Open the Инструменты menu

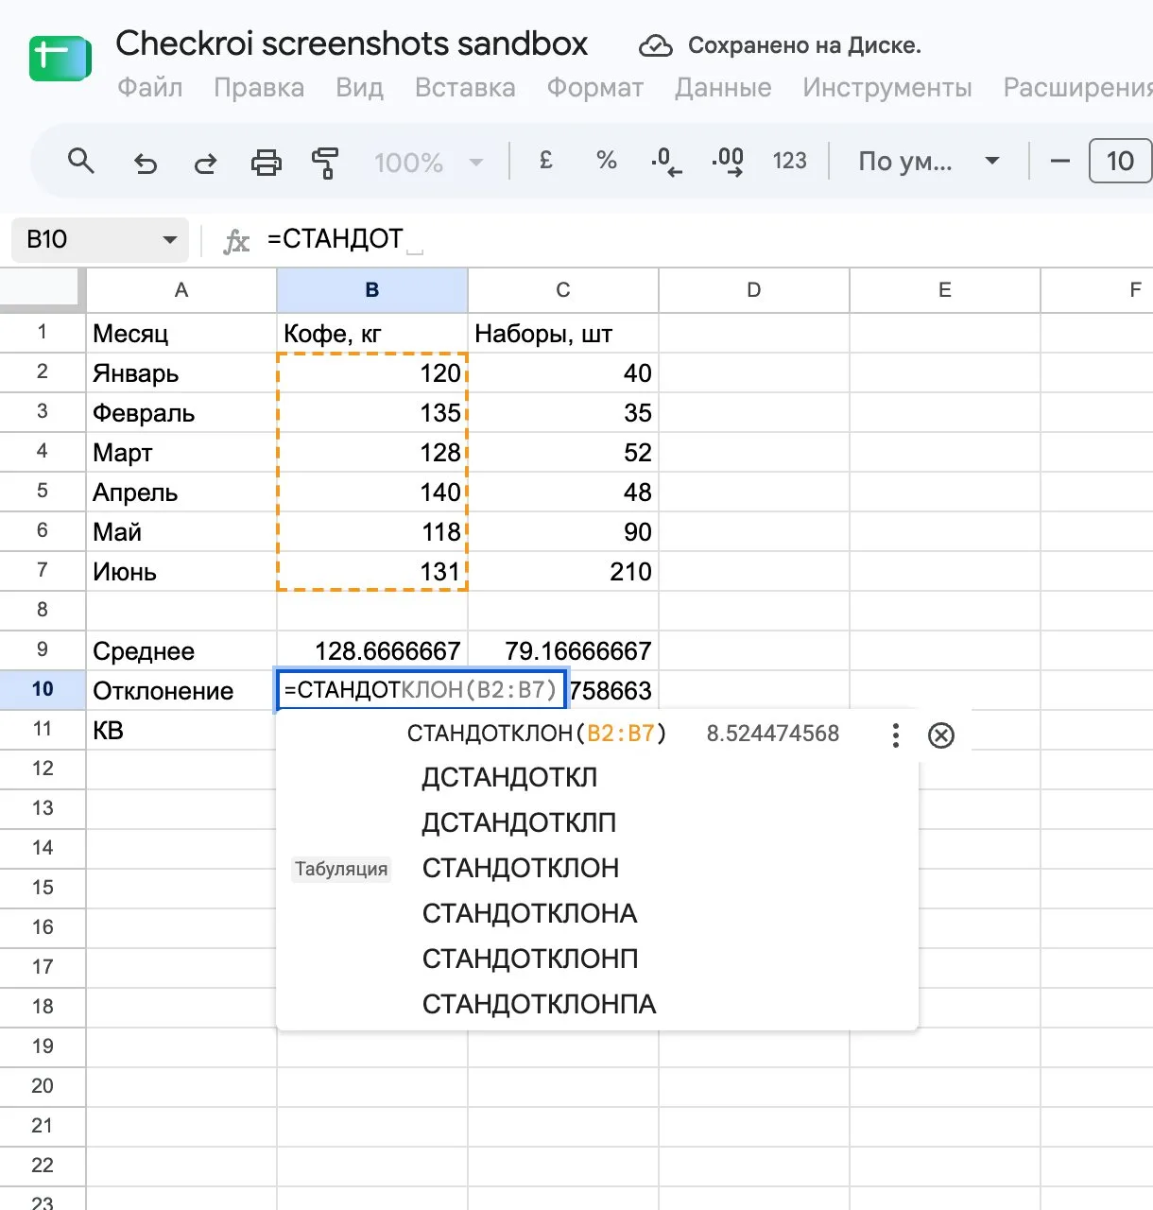[x=887, y=88]
